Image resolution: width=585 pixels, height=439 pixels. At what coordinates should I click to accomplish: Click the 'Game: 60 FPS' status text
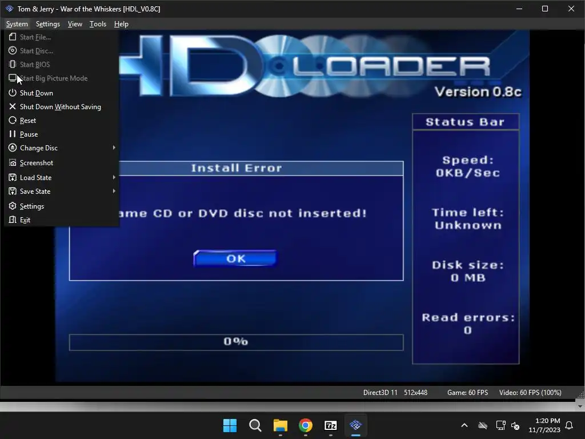point(467,393)
